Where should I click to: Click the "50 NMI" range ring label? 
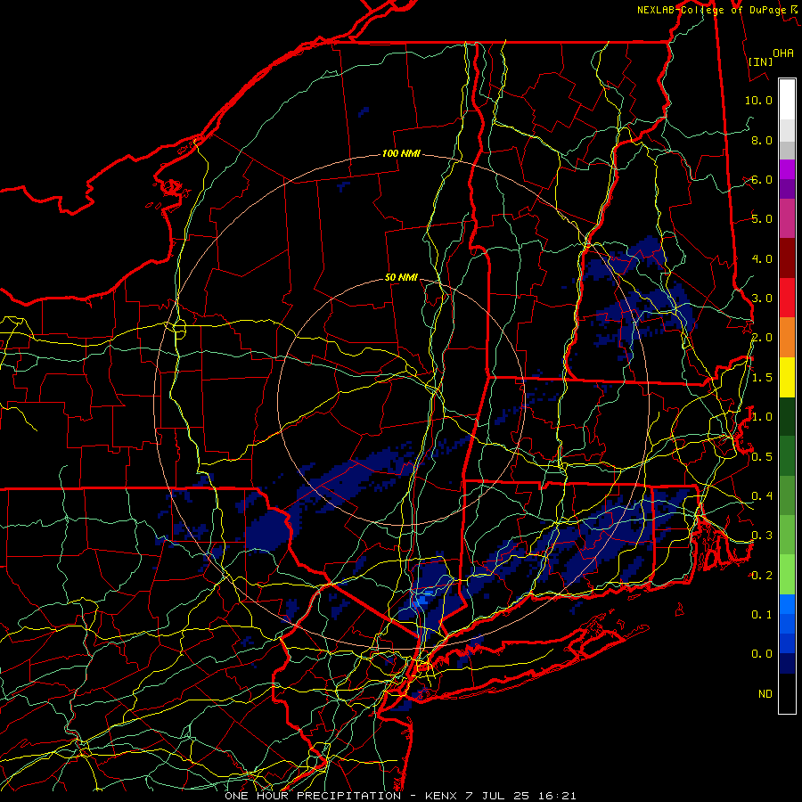click(401, 277)
